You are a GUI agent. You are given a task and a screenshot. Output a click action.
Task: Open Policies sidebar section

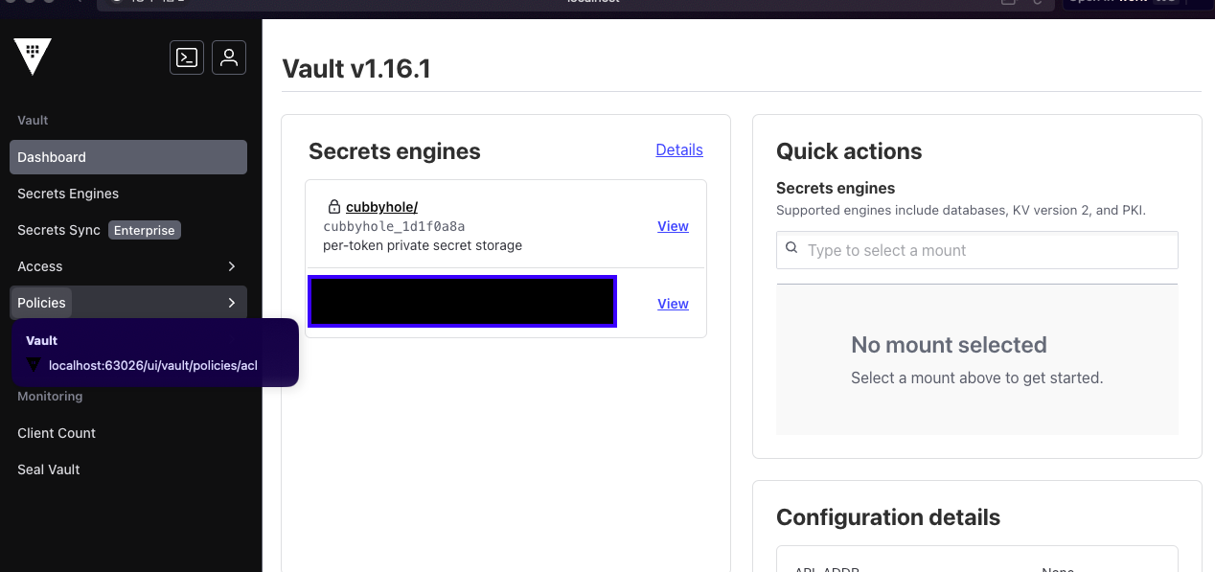click(x=128, y=303)
